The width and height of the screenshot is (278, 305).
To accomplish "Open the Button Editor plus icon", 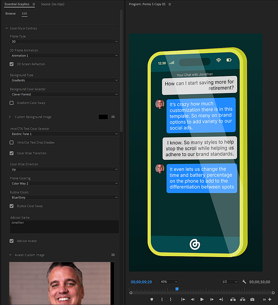I will (x=270, y=299).
